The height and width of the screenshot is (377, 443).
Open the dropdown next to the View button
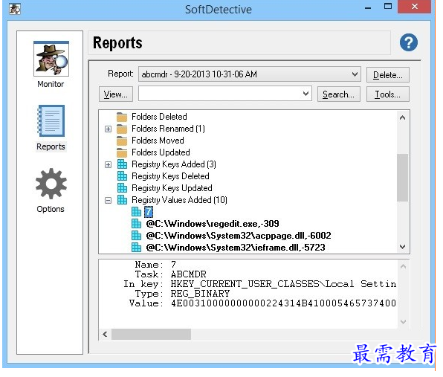(x=305, y=94)
